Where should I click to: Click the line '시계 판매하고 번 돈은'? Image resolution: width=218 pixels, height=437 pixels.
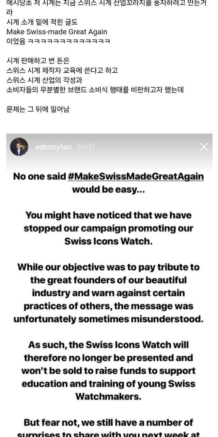click(x=38, y=61)
